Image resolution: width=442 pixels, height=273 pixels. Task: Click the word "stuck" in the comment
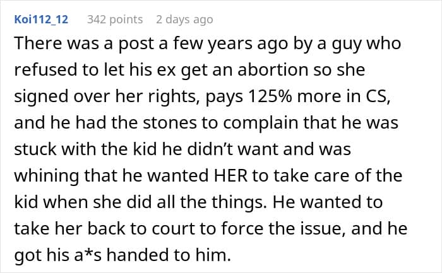[35, 149]
